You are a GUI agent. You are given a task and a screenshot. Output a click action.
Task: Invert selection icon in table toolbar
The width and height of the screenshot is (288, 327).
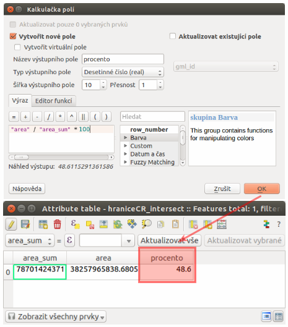click(x=118, y=224)
